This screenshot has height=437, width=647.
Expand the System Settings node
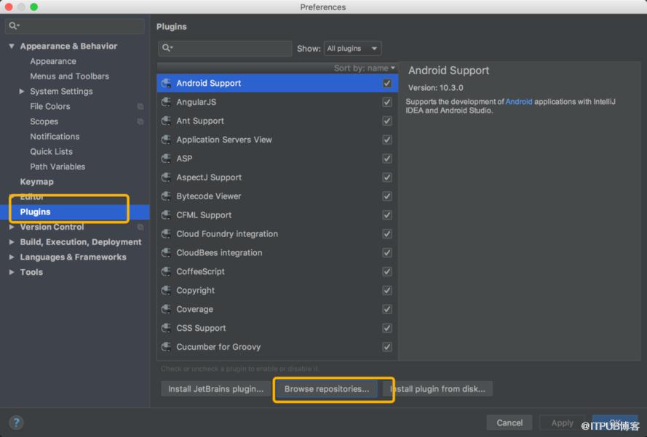22,91
